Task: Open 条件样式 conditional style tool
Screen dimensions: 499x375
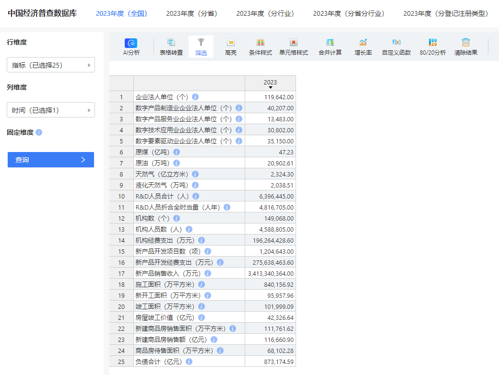Action: click(x=261, y=47)
